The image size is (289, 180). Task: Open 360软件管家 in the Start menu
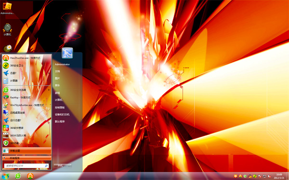(x=26, y=128)
